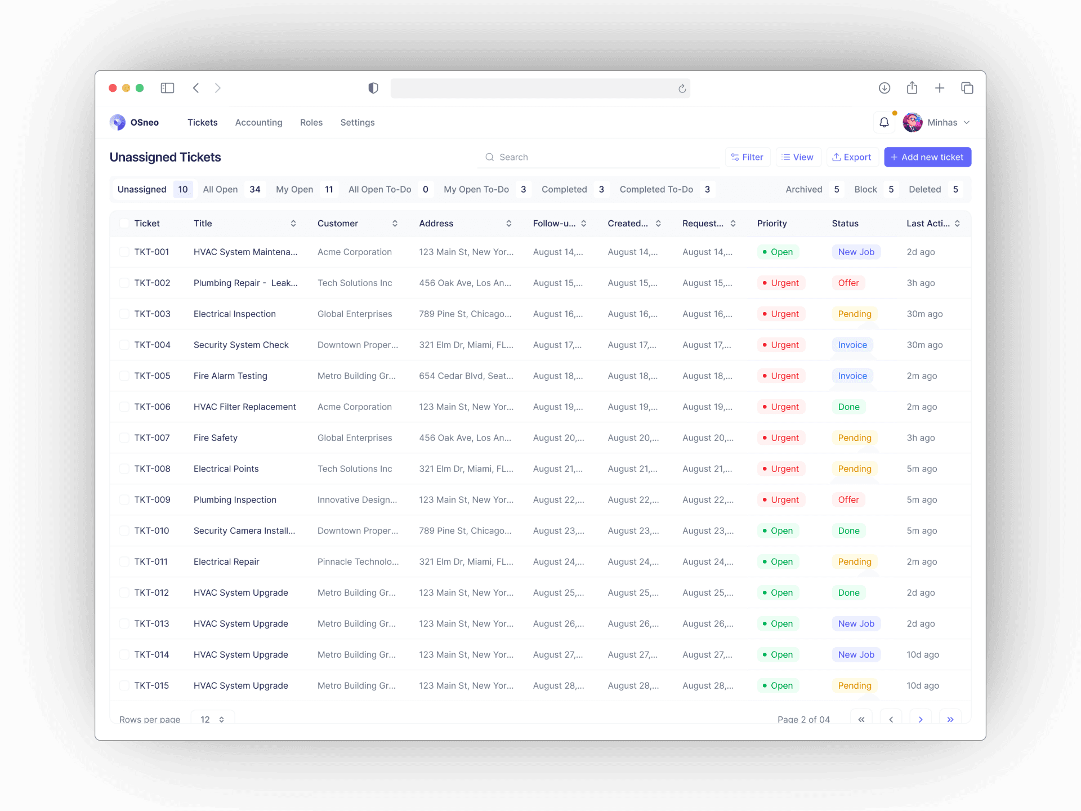This screenshot has width=1081, height=811.
Task: Click Add new ticket button
Action: click(927, 157)
